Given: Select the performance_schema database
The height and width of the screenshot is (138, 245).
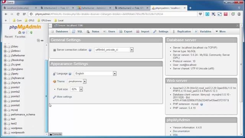Looking at the screenshot, I should click(23, 115).
